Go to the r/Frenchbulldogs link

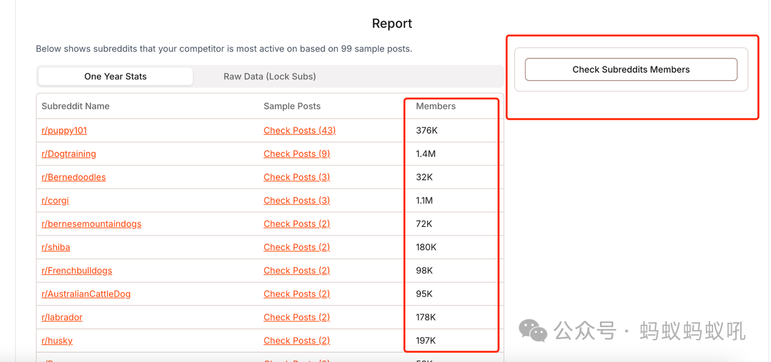[77, 271]
